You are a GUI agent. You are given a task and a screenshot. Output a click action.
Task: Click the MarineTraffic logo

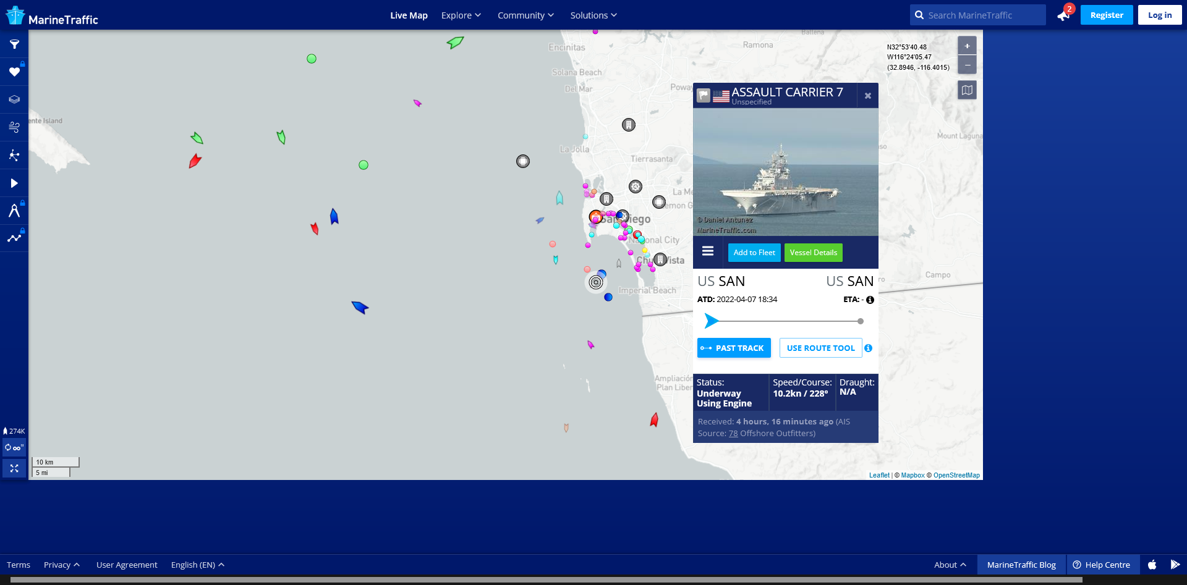(52, 16)
